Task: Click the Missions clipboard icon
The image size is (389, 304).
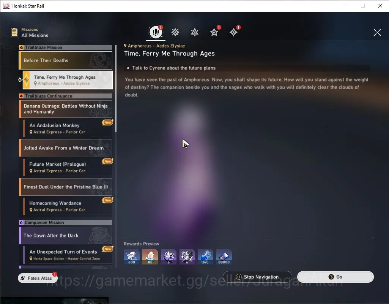Action: click(14, 32)
